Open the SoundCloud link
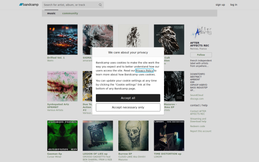This screenshot has height=162, width=259. 196,95
